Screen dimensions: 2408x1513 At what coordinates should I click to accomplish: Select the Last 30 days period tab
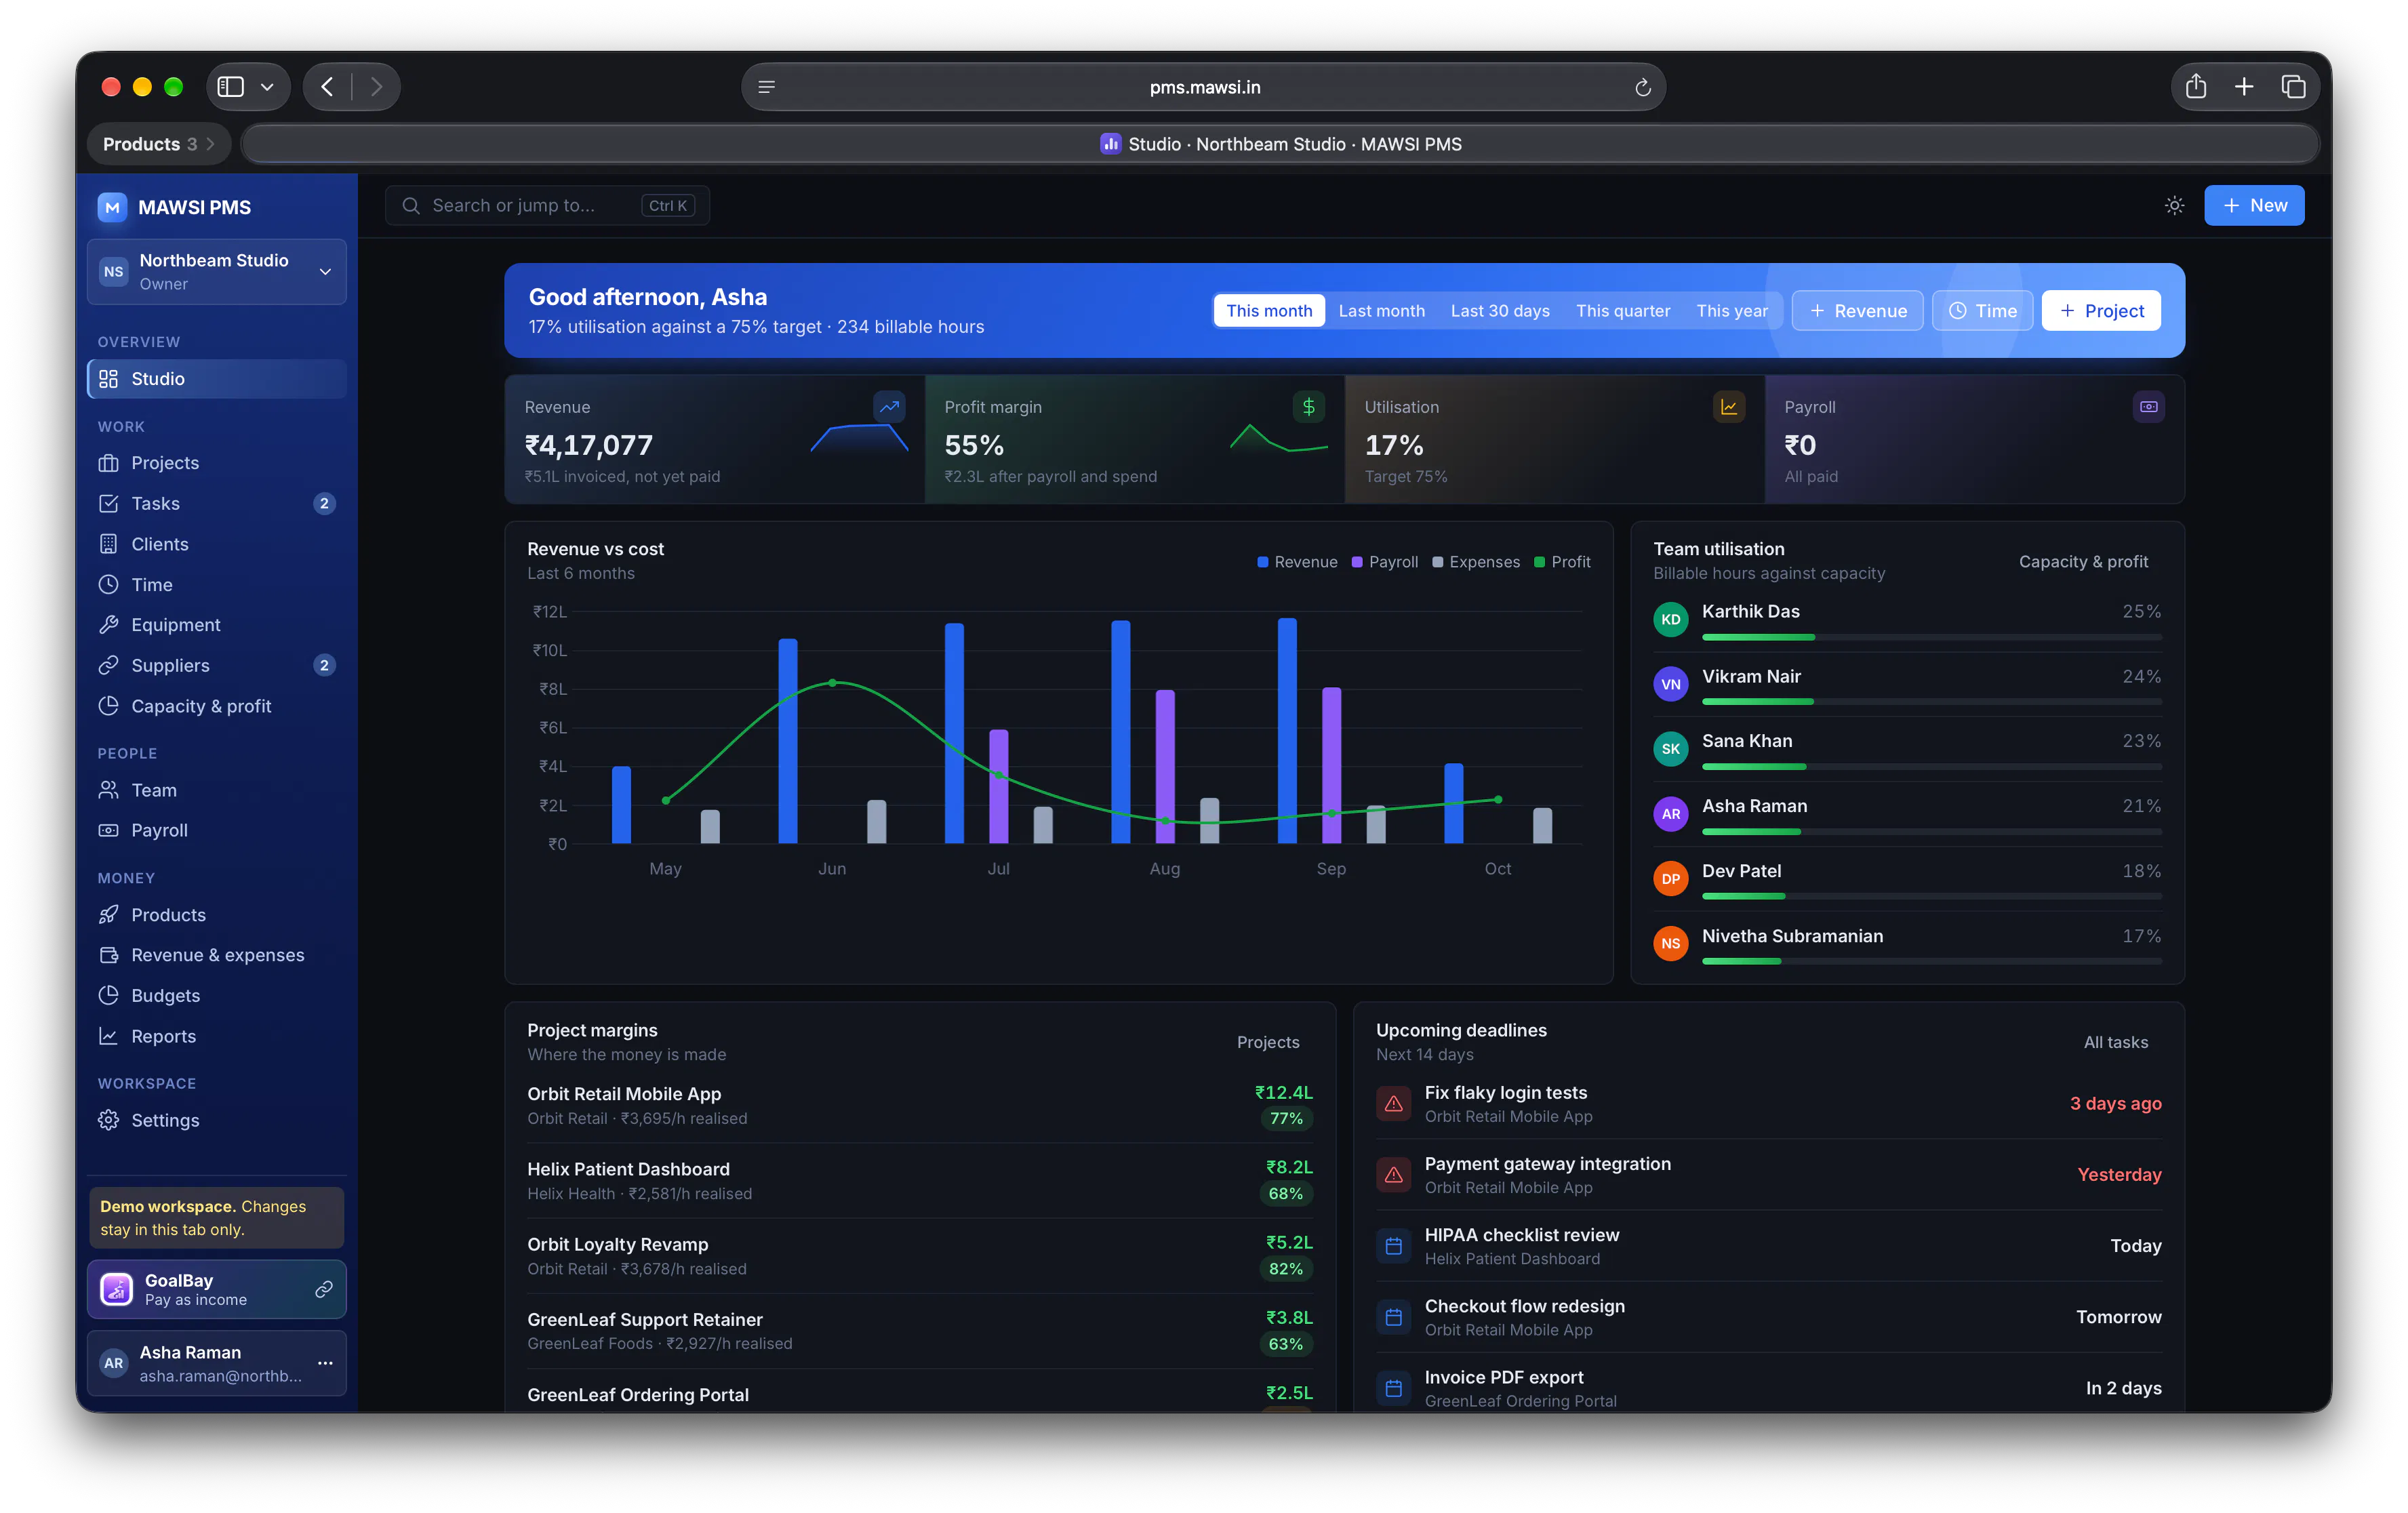(x=1499, y=311)
